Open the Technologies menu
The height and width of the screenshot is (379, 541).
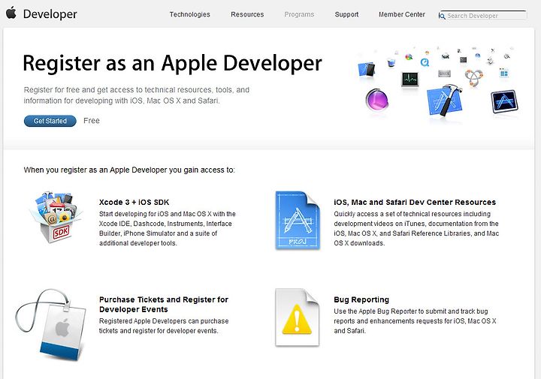(190, 14)
